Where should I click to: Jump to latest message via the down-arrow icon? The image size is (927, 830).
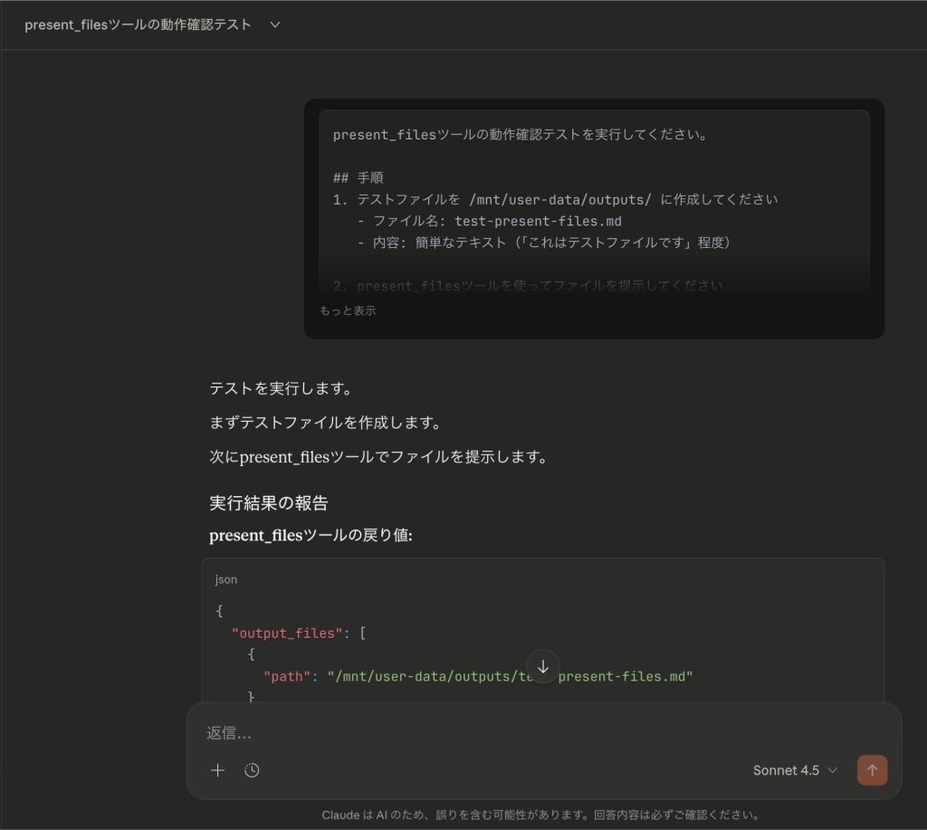coord(543,667)
